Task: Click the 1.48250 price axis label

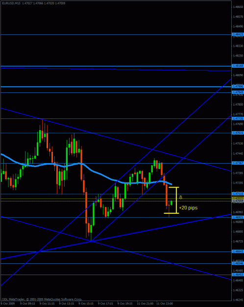Action: pos(238,56)
